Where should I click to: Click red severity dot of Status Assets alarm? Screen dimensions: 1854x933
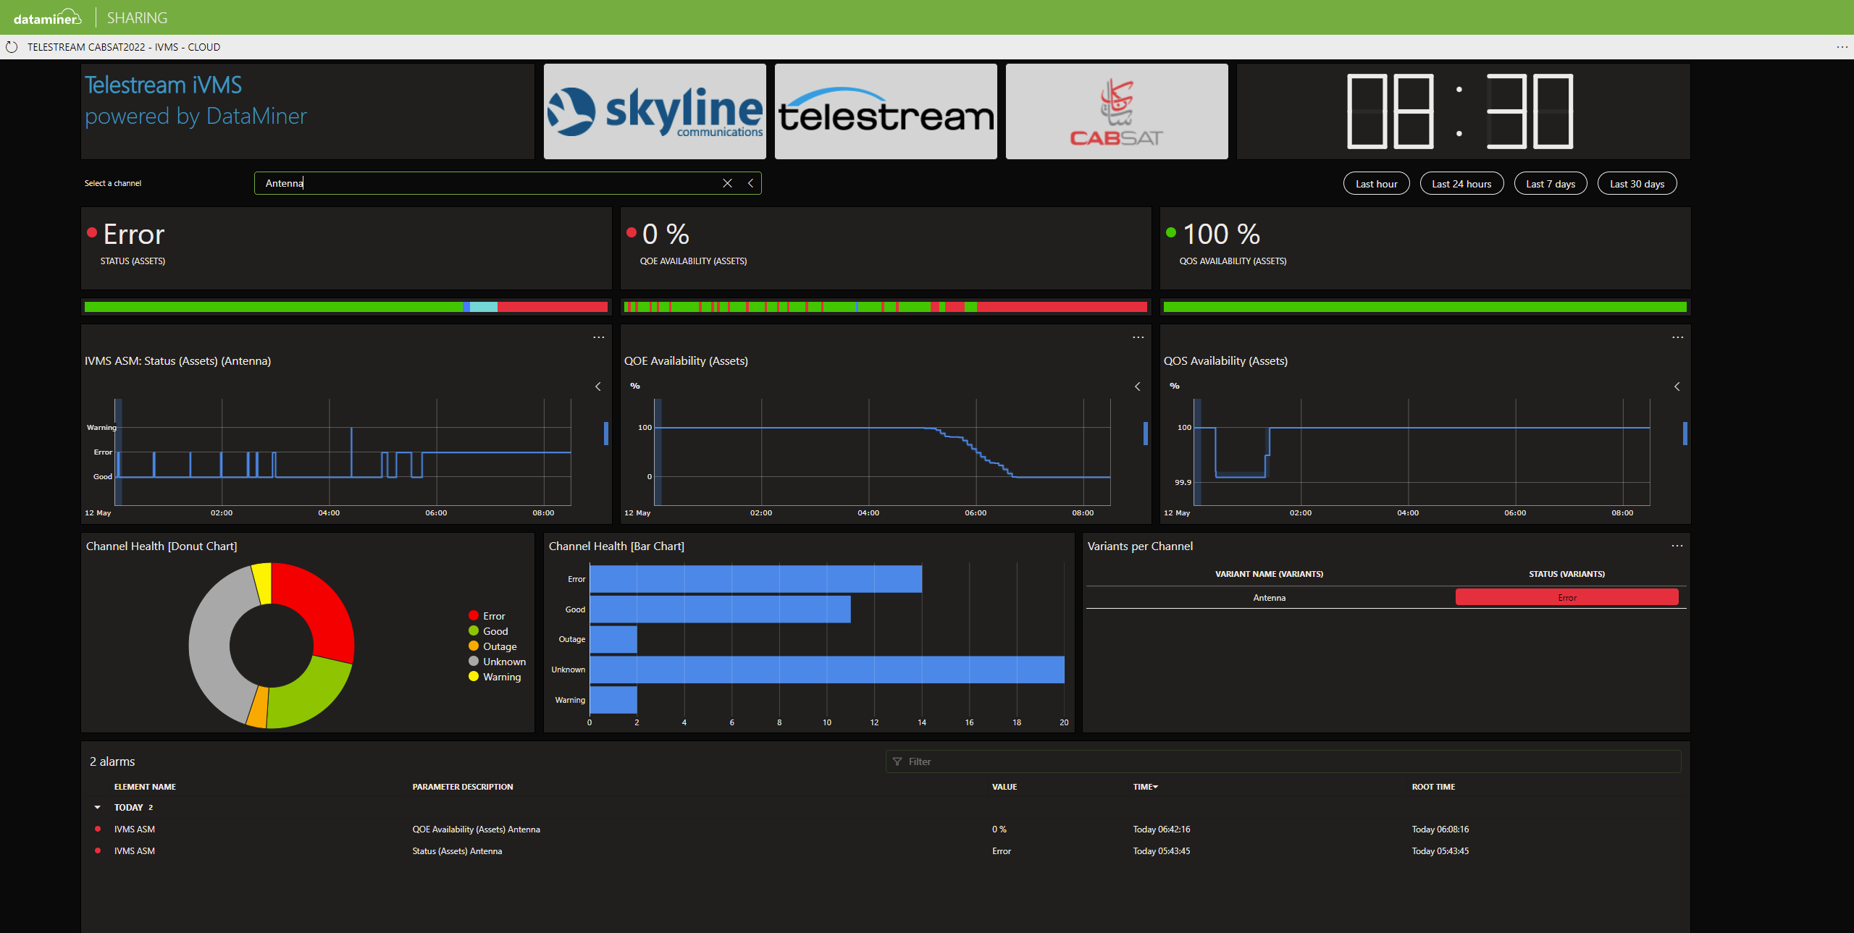98,850
